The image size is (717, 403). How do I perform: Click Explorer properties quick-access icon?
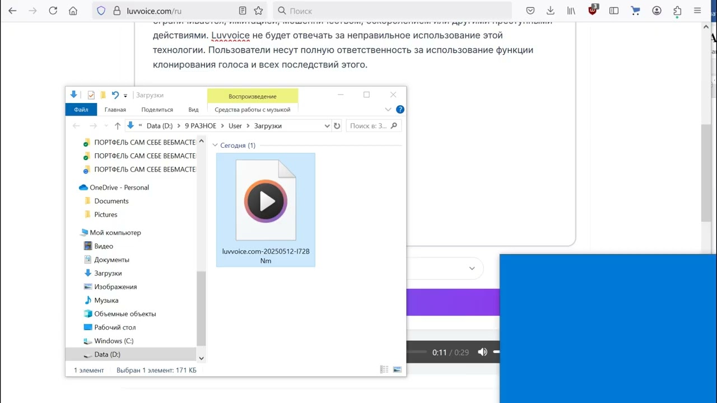tap(91, 95)
